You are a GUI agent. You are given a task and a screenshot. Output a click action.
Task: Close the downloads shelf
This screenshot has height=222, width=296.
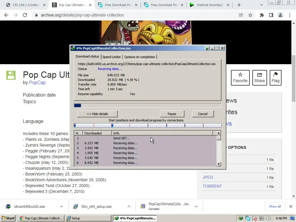pos(291,206)
